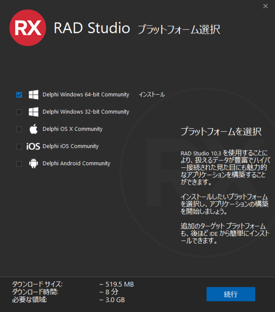Close the platform selection dialog
Image resolution: width=275 pixels, height=312 pixels.
[x=265, y=6]
